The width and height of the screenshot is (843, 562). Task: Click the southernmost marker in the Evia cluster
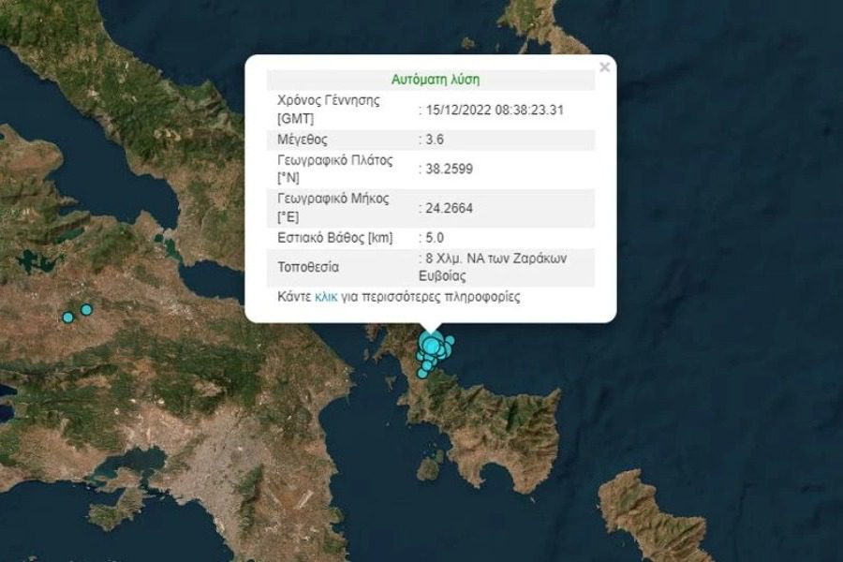(x=421, y=374)
